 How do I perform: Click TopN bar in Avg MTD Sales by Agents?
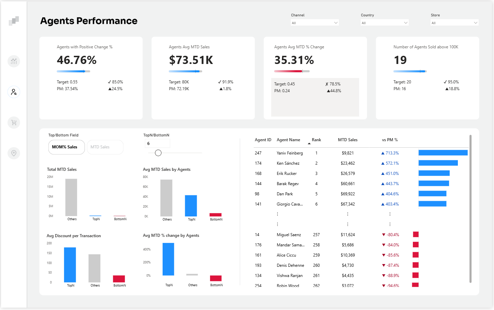pos(191,206)
